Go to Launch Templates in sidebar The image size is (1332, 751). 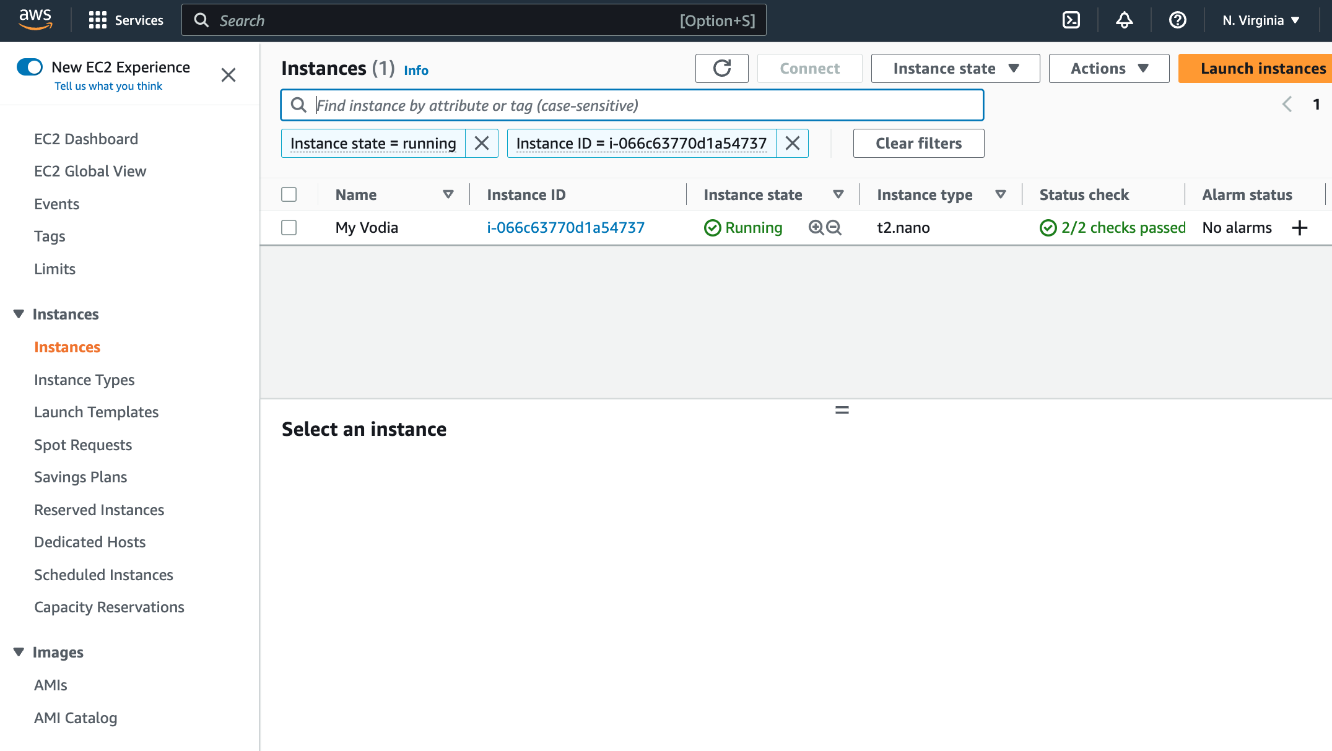point(96,412)
